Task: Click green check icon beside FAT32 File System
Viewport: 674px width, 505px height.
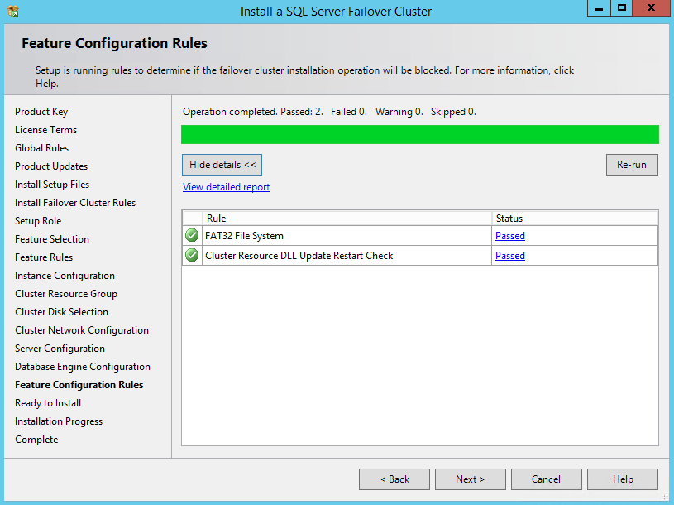Action: point(192,236)
